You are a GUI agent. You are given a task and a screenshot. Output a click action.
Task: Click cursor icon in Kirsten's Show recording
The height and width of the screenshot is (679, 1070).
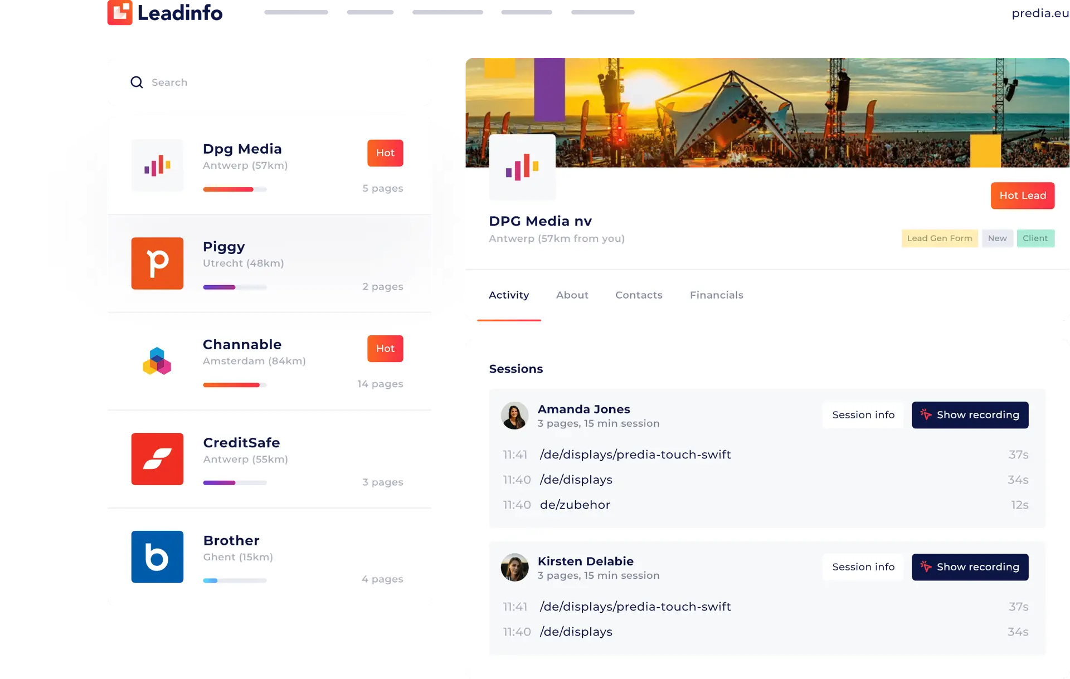[x=926, y=566]
